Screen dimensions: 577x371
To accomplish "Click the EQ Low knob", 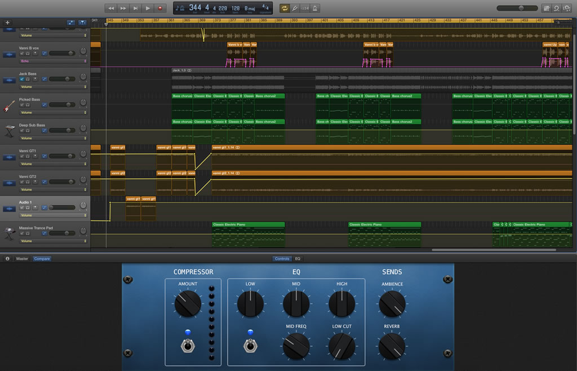I will 250,304.
